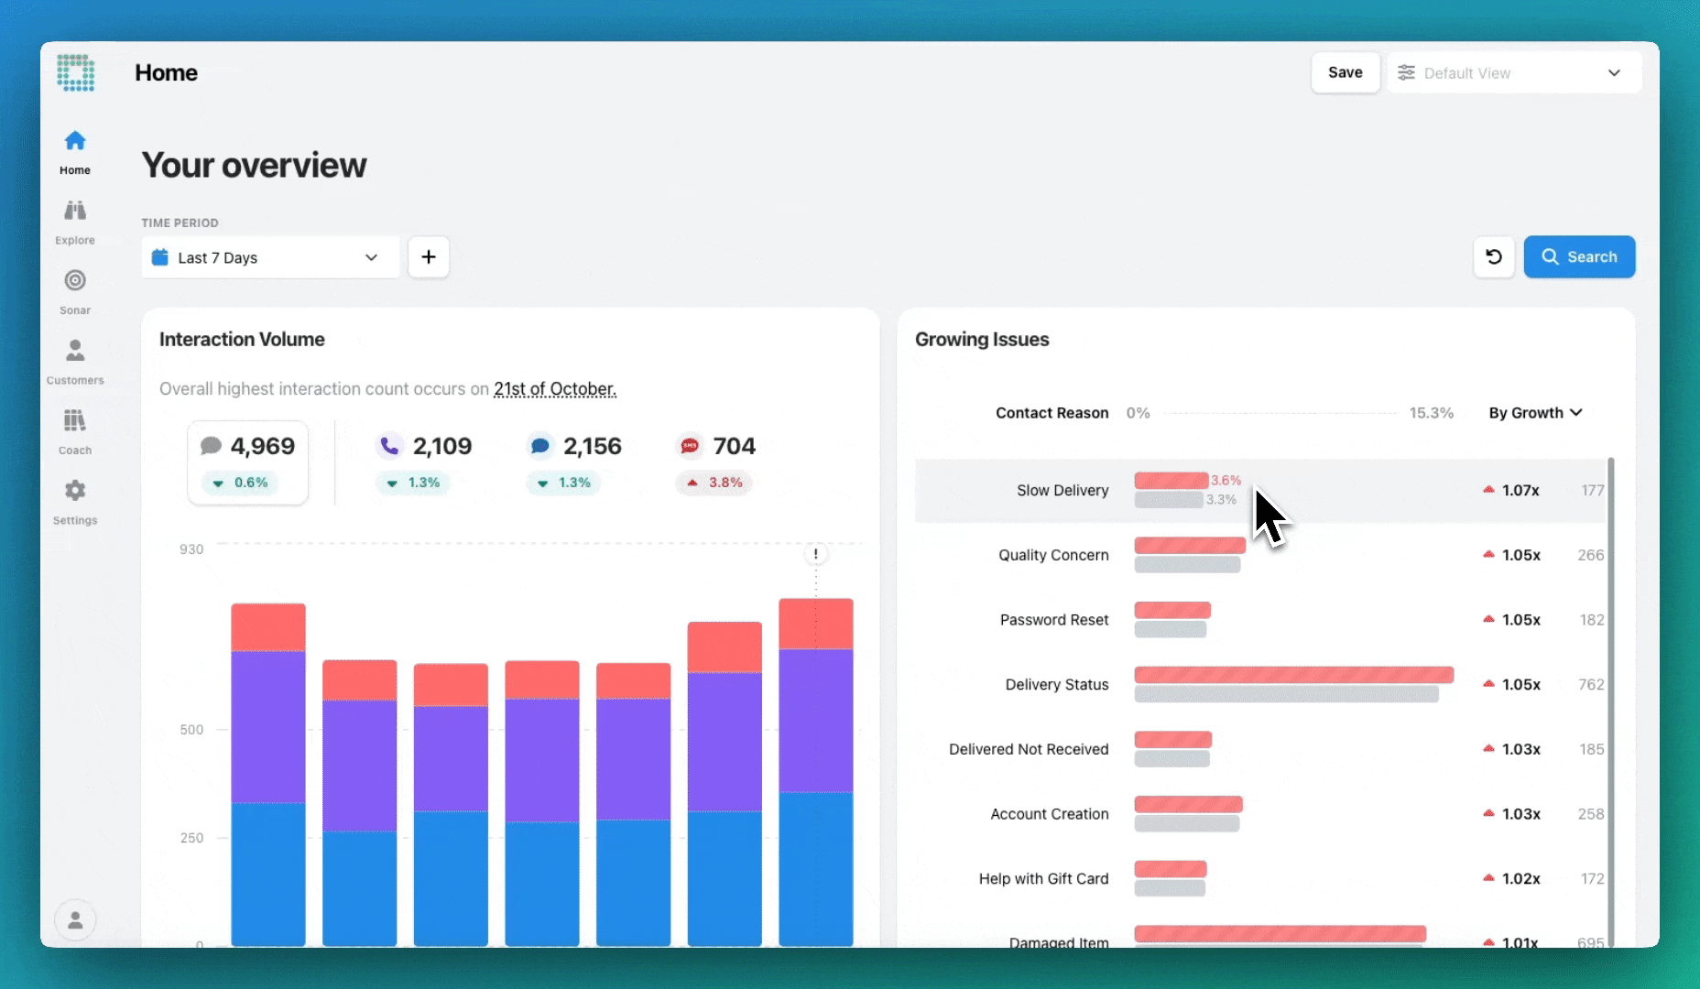Viewport: 1700px width, 989px height.
Task: Open the Default View dropdown
Action: coord(1513,73)
